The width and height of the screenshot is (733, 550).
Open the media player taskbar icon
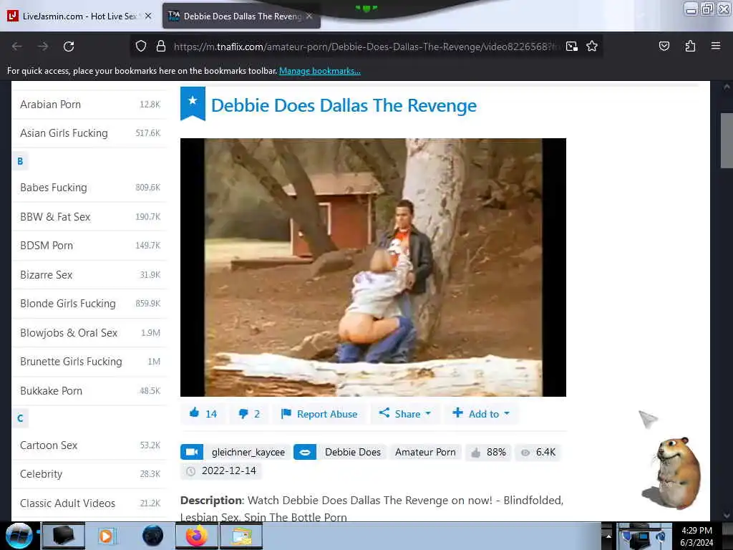[106, 536]
